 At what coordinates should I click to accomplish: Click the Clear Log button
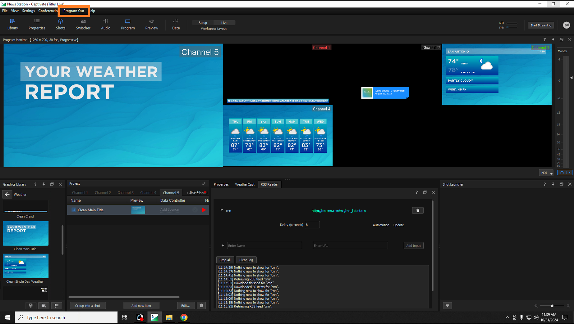click(246, 260)
